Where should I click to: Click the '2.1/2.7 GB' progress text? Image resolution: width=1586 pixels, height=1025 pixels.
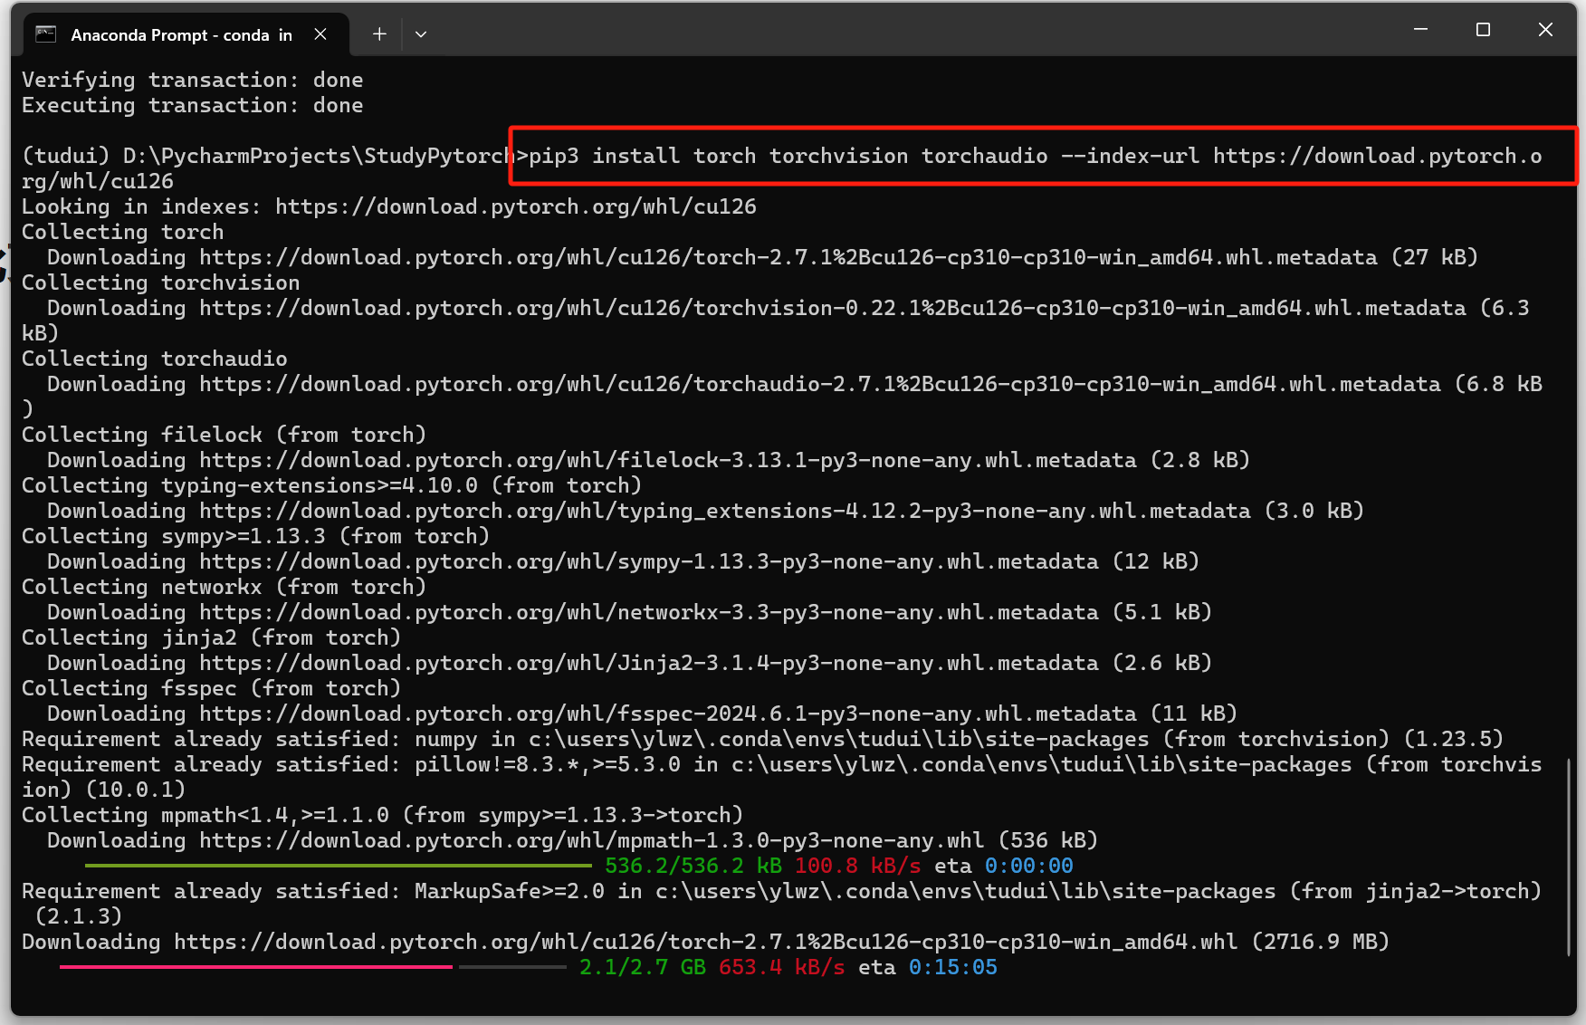pyautogui.click(x=643, y=967)
